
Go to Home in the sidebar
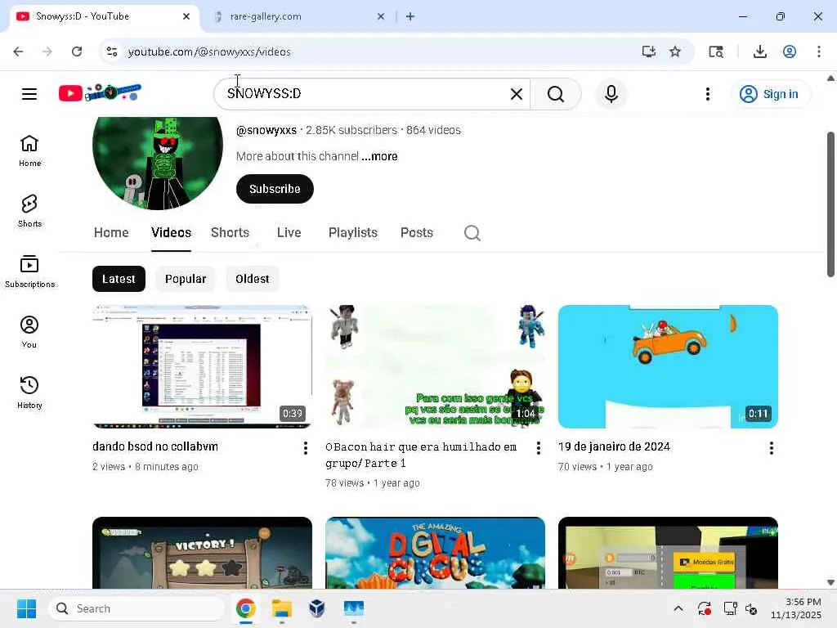click(29, 150)
